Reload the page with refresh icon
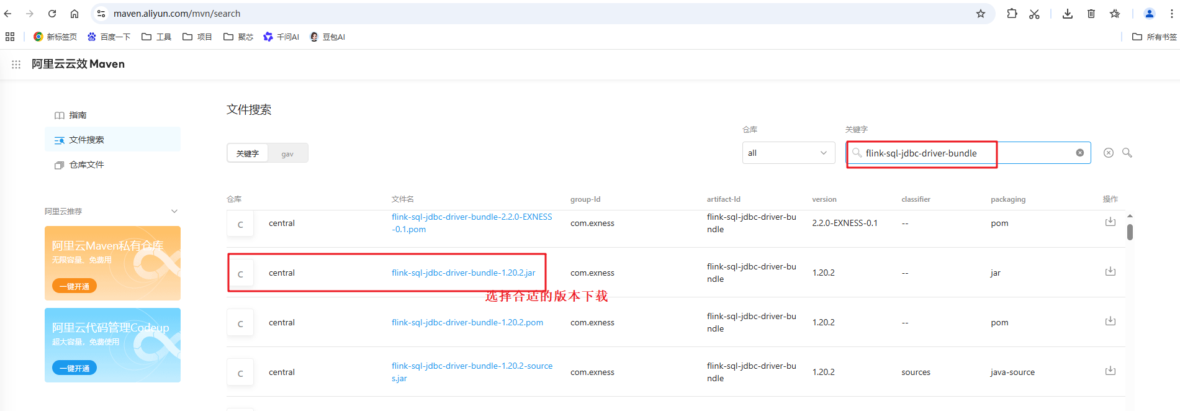1180x411 pixels. pos(52,14)
